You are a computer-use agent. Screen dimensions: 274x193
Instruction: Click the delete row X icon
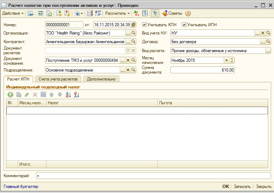pyautogui.click(x=35, y=95)
